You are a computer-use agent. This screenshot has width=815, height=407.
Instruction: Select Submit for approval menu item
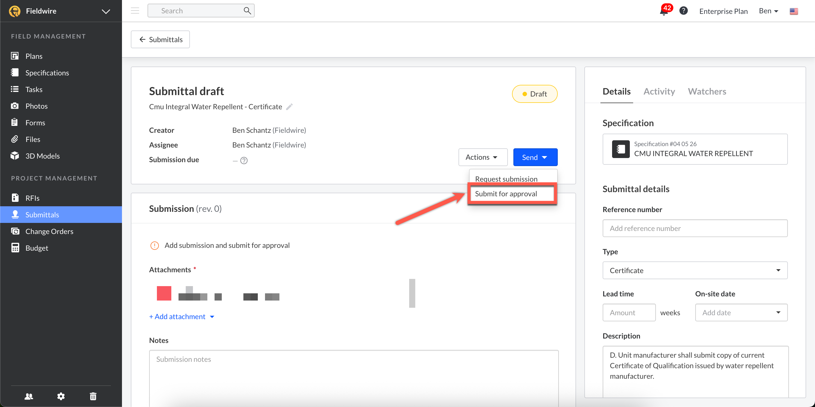506,194
